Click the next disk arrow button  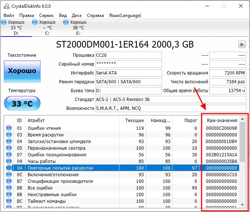pos(242,44)
